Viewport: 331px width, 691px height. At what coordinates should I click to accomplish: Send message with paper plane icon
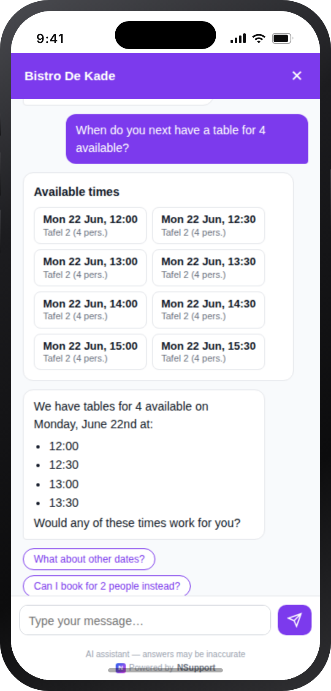(x=295, y=620)
